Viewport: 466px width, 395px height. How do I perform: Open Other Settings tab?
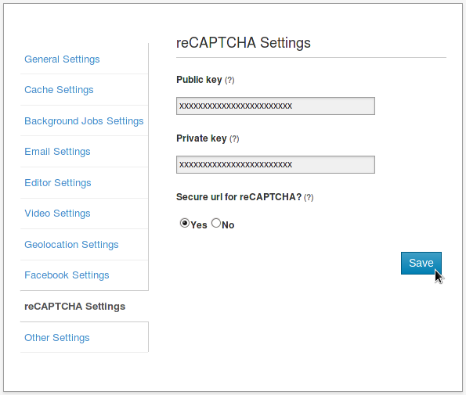[x=56, y=338]
